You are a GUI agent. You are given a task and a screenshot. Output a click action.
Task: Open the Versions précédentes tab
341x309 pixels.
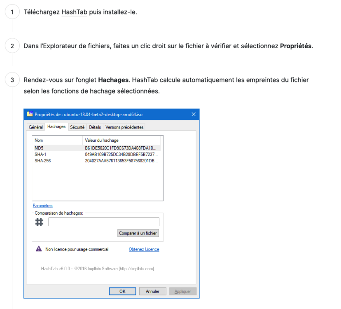click(x=124, y=127)
